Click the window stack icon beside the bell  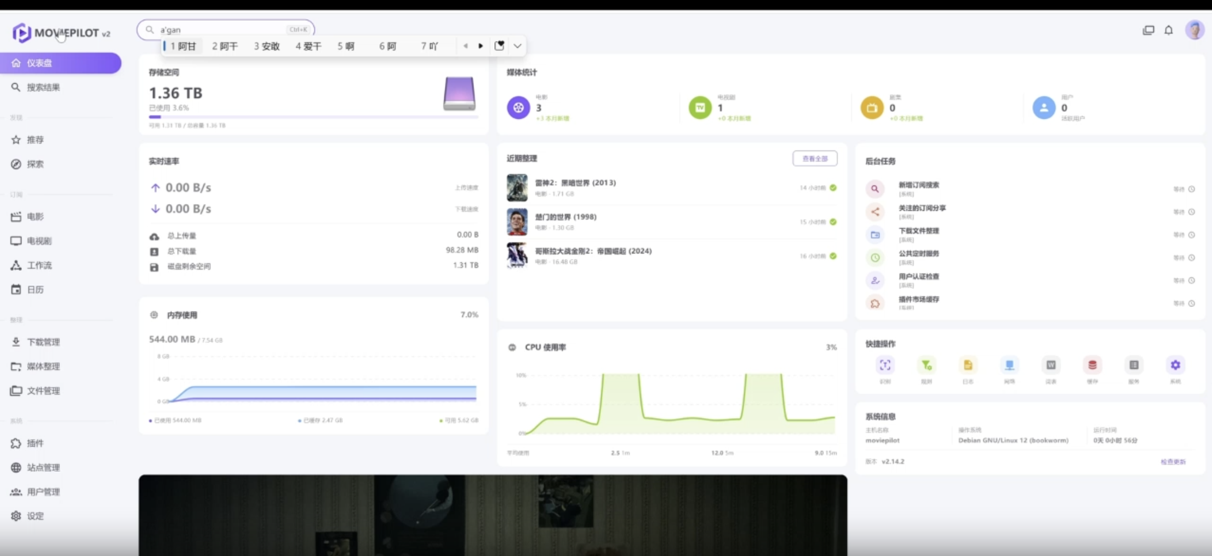(1148, 30)
